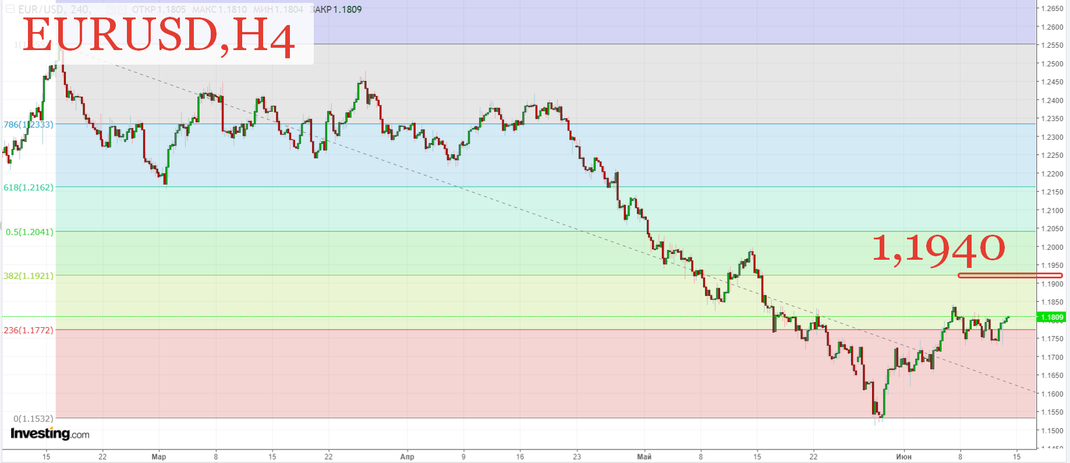Click the 1.1600 price axis label
The width and height of the screenshot is (1070, 463).
click(x=1052, y=394)
